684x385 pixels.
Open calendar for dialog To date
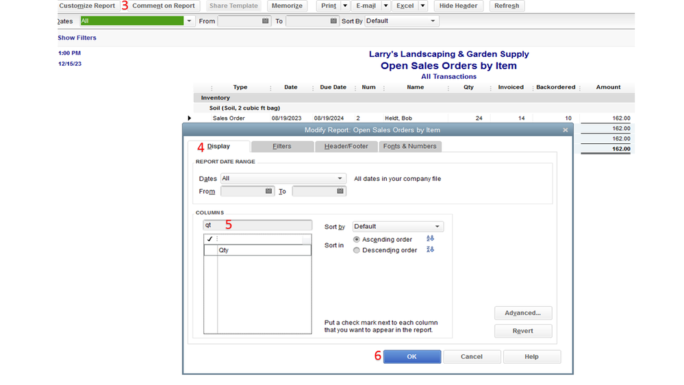(340, 191)
